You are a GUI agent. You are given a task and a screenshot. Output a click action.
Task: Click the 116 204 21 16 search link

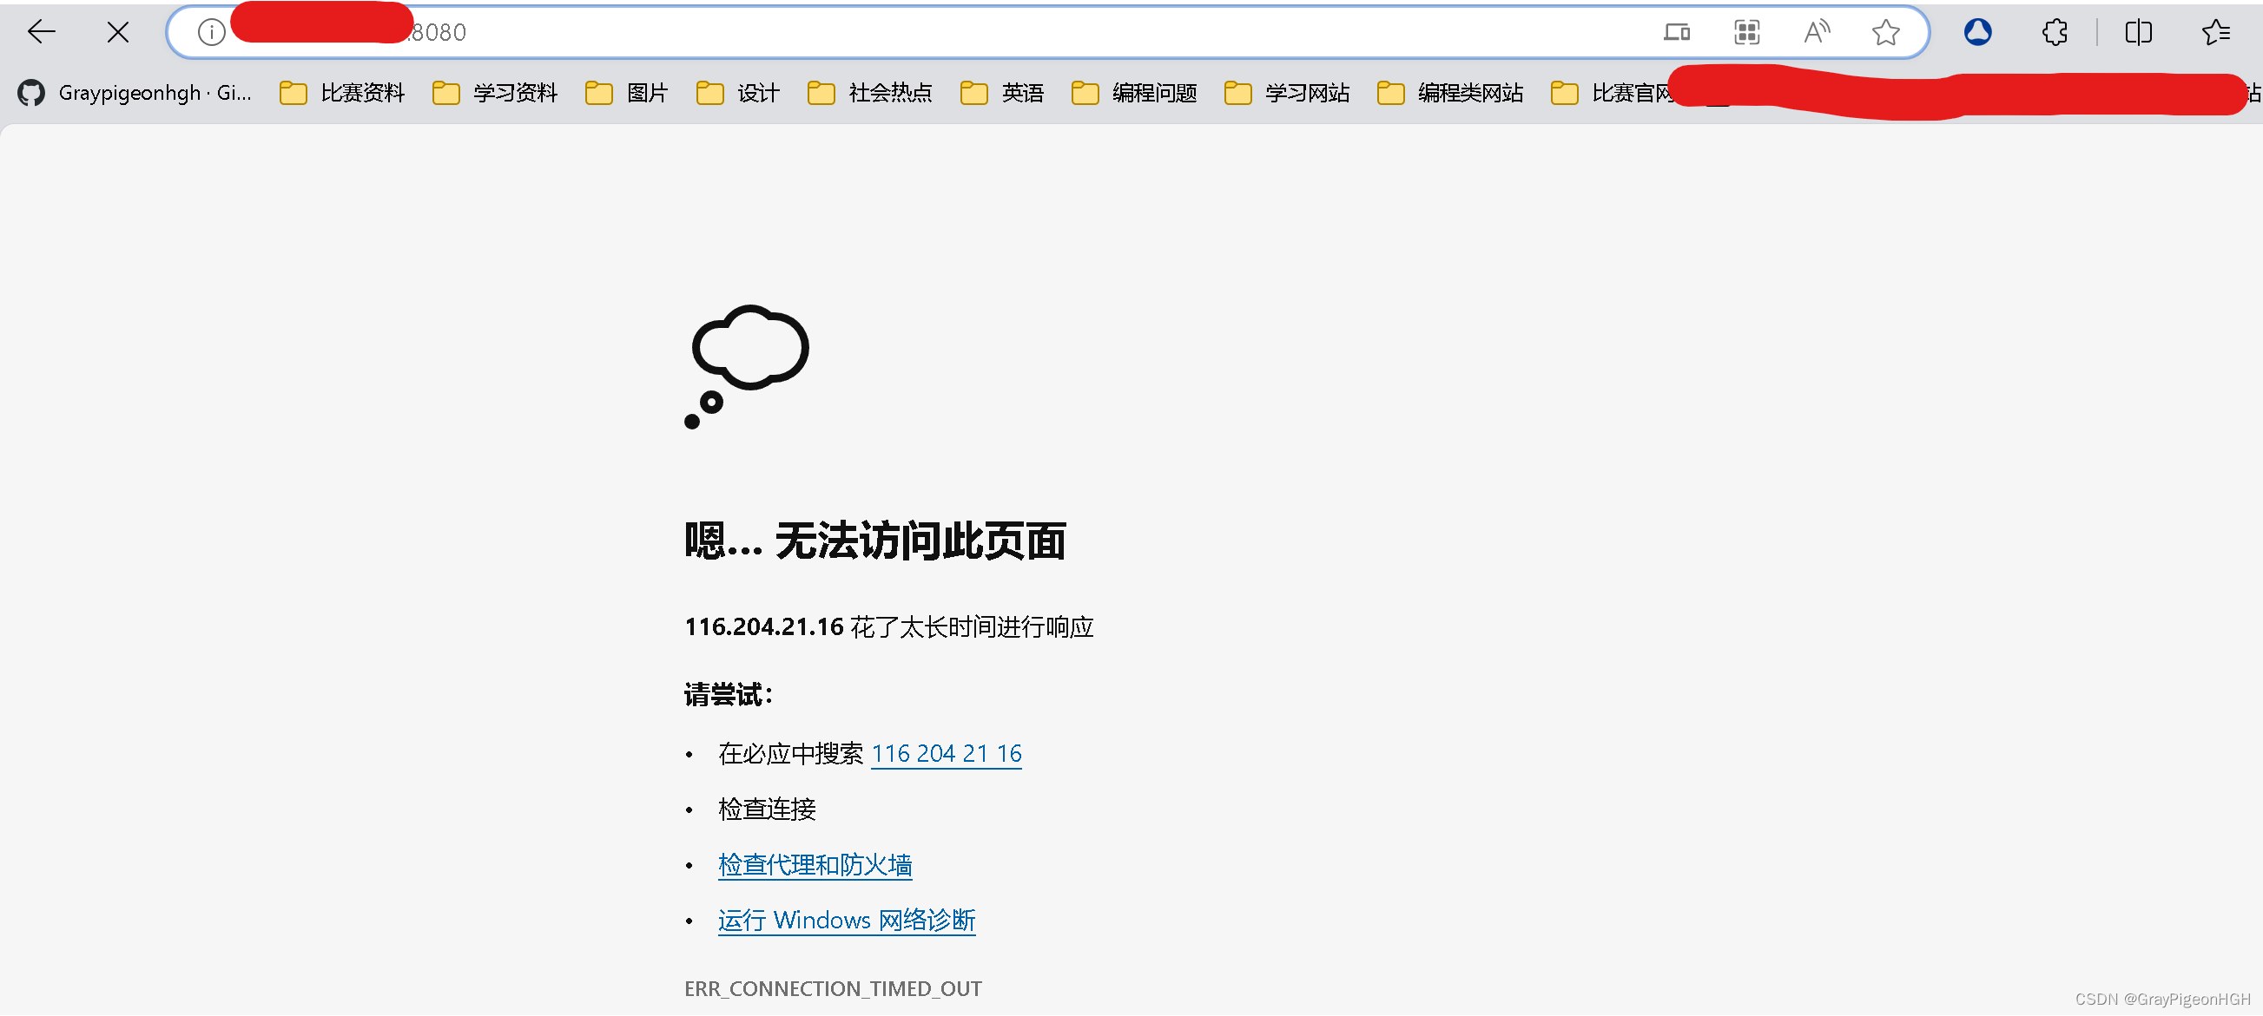click(946, 753)
